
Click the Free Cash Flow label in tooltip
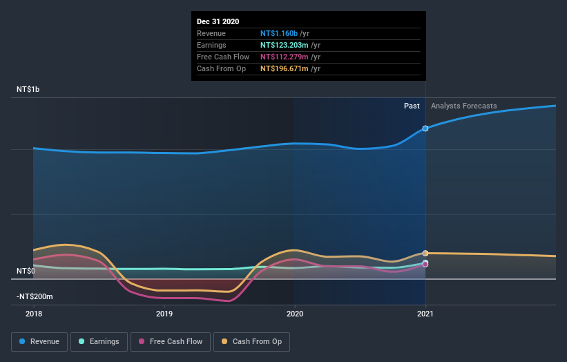pos(223,57)
